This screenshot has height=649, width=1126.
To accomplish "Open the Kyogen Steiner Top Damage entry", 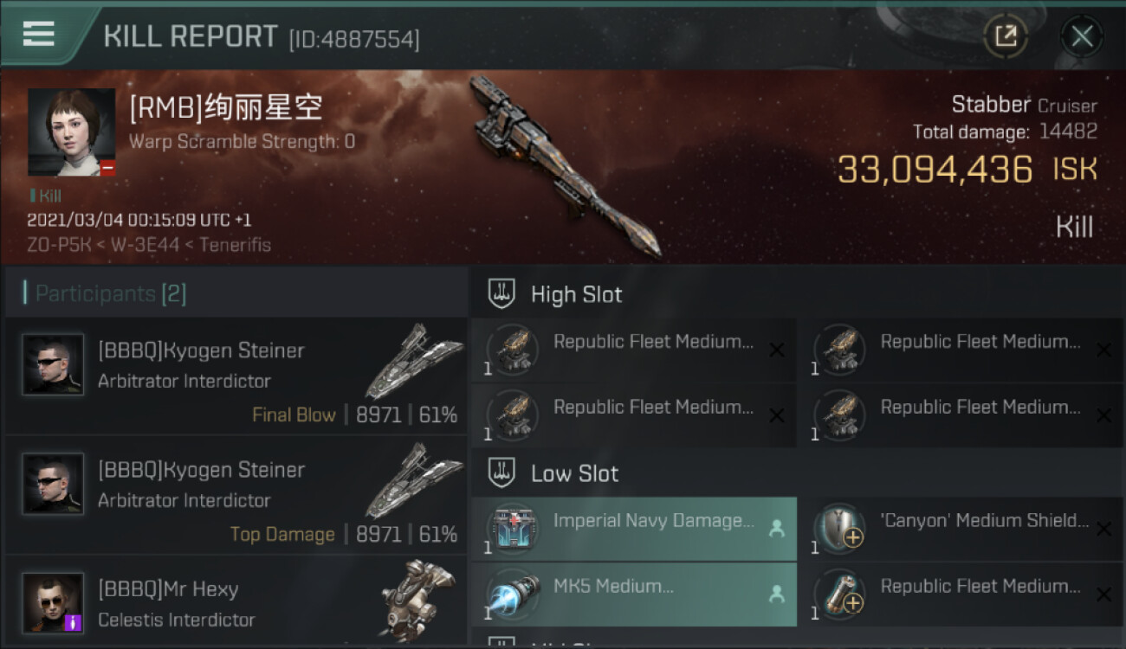I will click(x=236, y=495).
